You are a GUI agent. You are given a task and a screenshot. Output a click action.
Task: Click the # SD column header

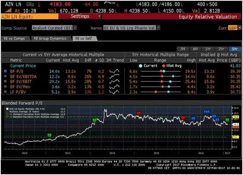[99, 60]
